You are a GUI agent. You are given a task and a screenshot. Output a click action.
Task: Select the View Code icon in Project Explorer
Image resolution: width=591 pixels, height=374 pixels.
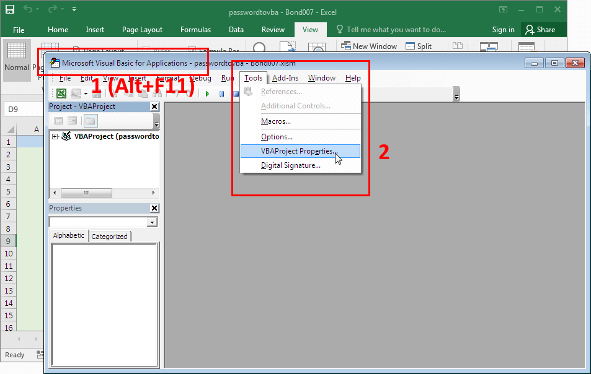pyautogui.click(x=58, y=120)
